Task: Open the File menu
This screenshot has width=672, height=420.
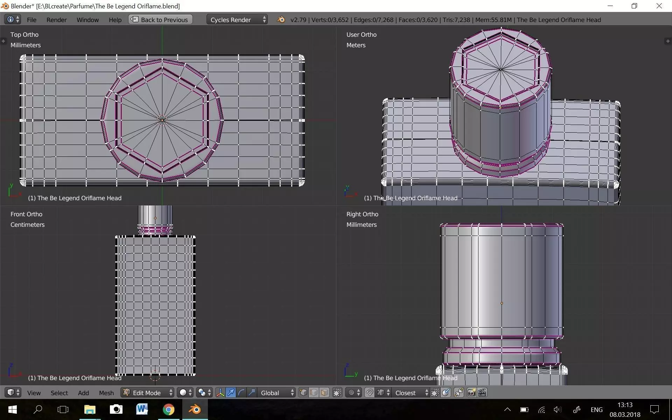Action: point(31,20)
